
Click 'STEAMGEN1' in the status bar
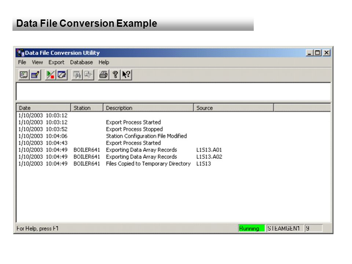click(x=285, y=228)
